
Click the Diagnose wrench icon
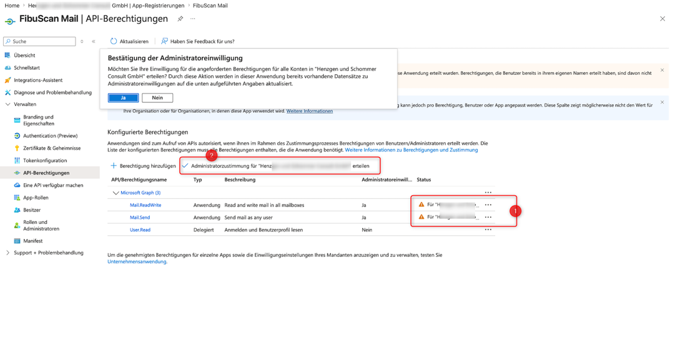pos(7,92)
